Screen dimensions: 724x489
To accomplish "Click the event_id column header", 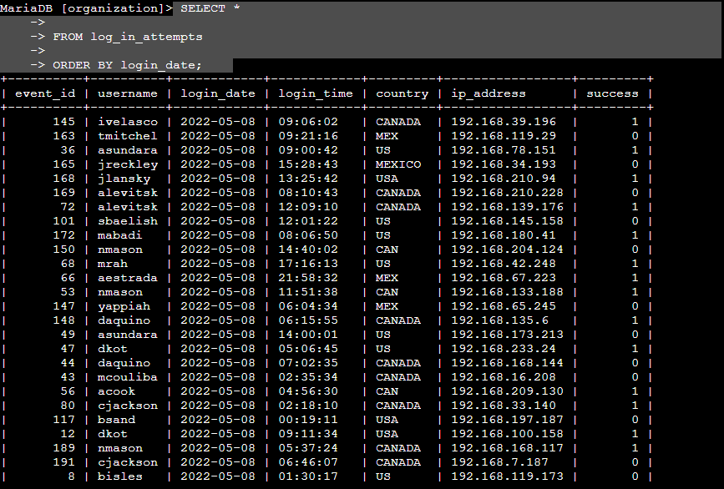I will point(44,93).
